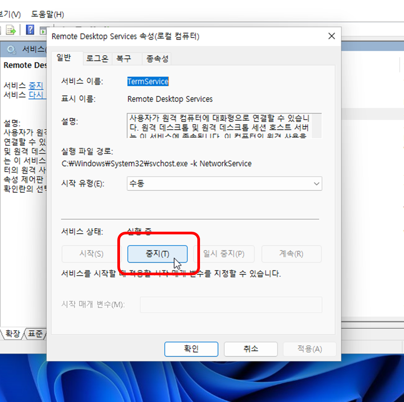404x402 pixels.
Task: Click the highlighted TermService name text
Action: [148, 81]
